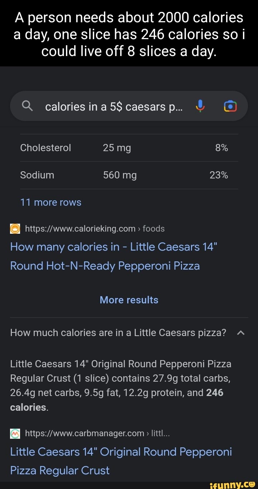Open Google Lens camera search

point(230,106)
